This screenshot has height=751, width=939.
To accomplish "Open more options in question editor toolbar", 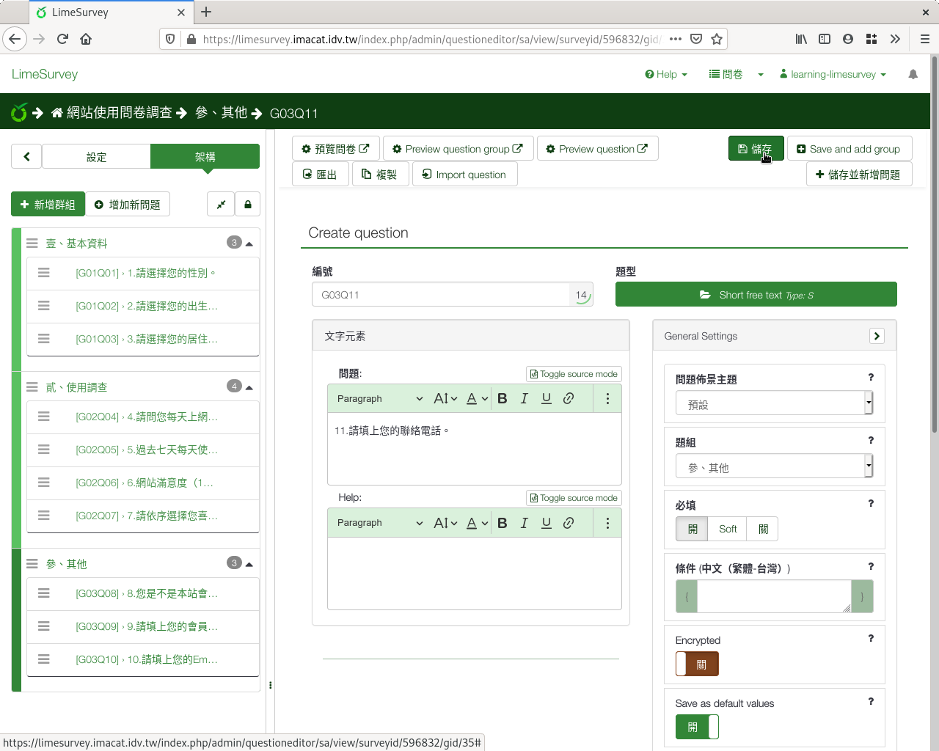I will pyautogui.click(x=607, y=398).
